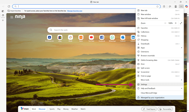Expand Help and feedback submenu
The height and width of the screenshot is (112, 189).
click(x=160, y=89)
